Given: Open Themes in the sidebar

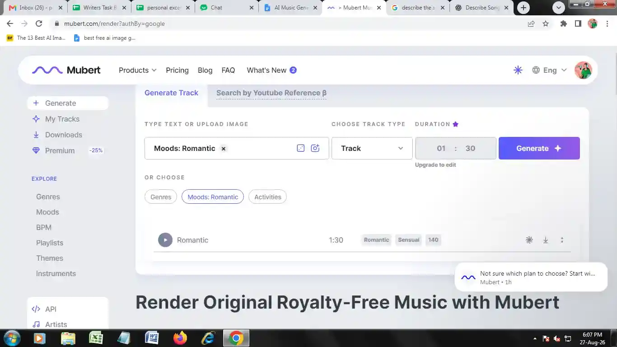Looking at the screenshot, I should point(50,258).
